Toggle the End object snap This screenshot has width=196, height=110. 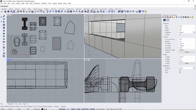2,107
